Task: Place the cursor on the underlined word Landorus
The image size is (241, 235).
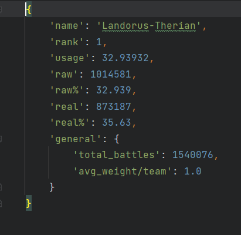Action: [x=125, y=26]
